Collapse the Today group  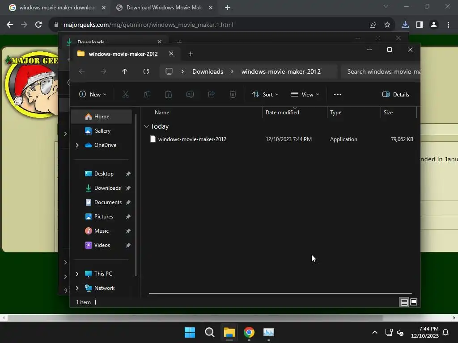coord(146,126)
